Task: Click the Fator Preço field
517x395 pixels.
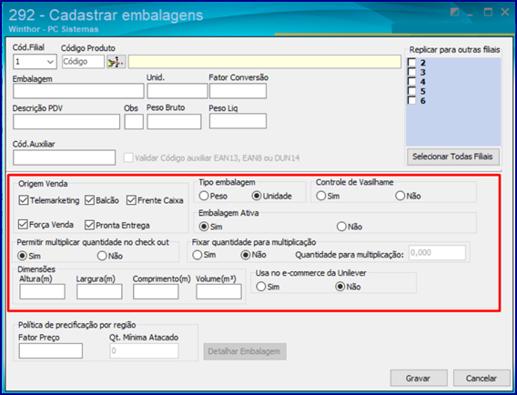Action: (50, 350)
